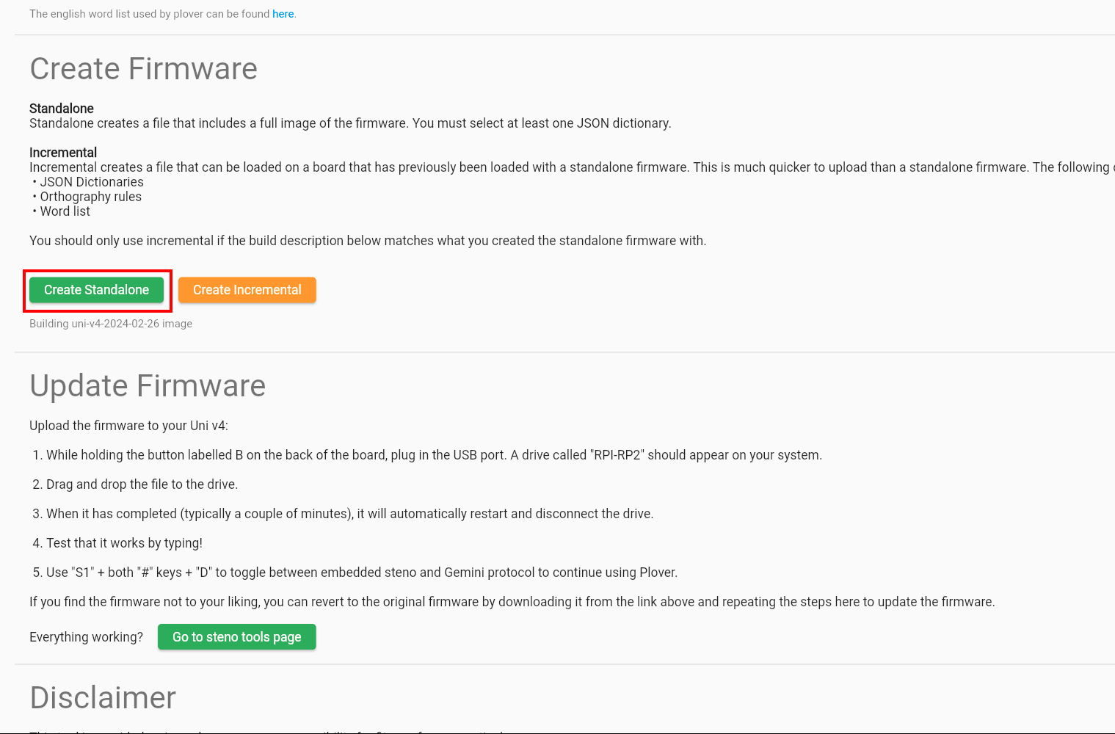
Task: Click 'Building uni-v4-2024-02-26 image' status text
Action: click(x=111, y=324)
